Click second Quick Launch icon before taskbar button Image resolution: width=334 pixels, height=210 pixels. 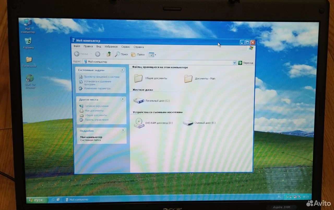58,200
